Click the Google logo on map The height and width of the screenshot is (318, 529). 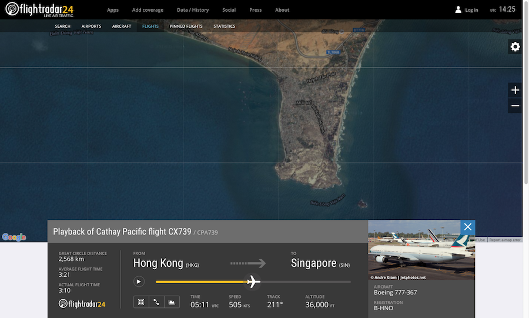[x=14, y=237]
